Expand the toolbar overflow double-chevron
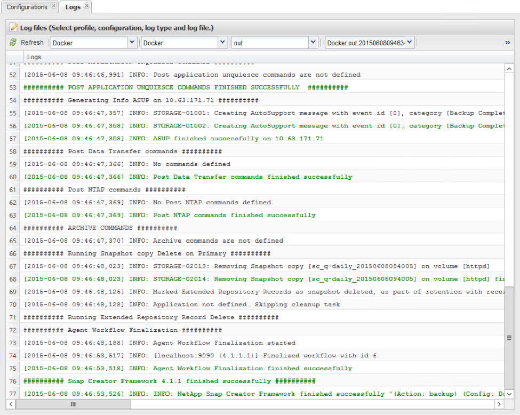Screen dimensions: 520x415 (508, 43)
